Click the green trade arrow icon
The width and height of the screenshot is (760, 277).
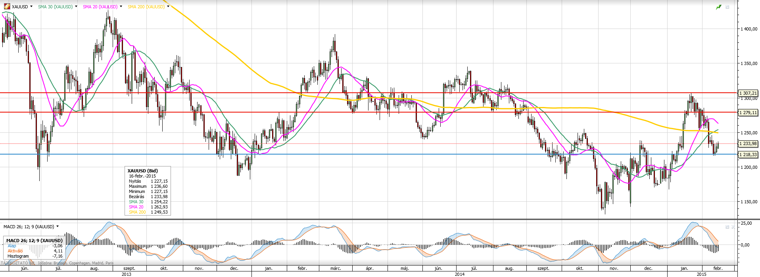(718, 7)
